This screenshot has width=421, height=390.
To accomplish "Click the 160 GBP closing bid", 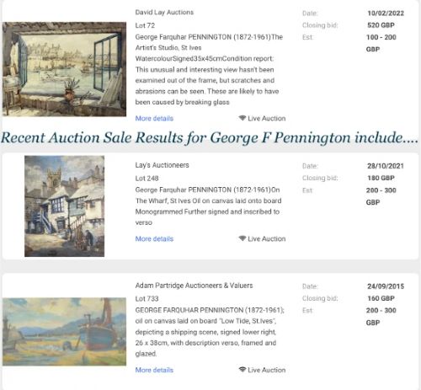I will 381,298.
